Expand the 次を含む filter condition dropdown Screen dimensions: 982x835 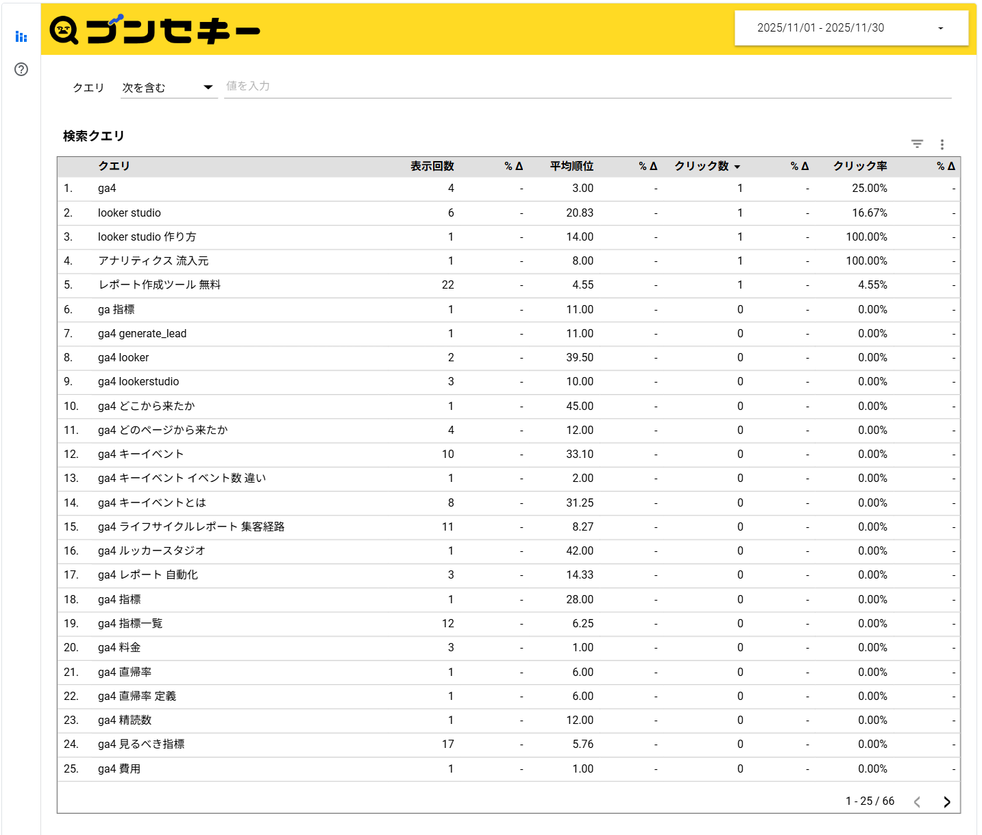(x=167, y=87)
